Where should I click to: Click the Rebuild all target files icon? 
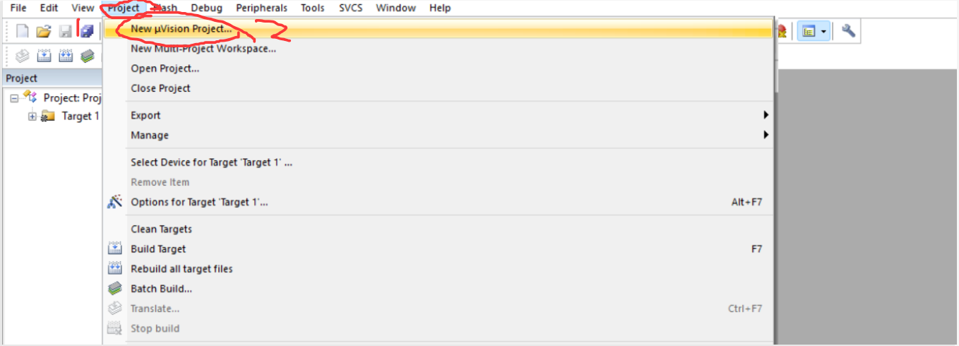[x=114, y=268]
